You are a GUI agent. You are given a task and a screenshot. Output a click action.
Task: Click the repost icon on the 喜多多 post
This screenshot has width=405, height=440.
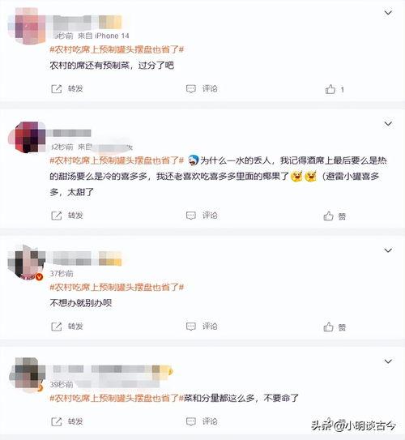coord(57,216)
